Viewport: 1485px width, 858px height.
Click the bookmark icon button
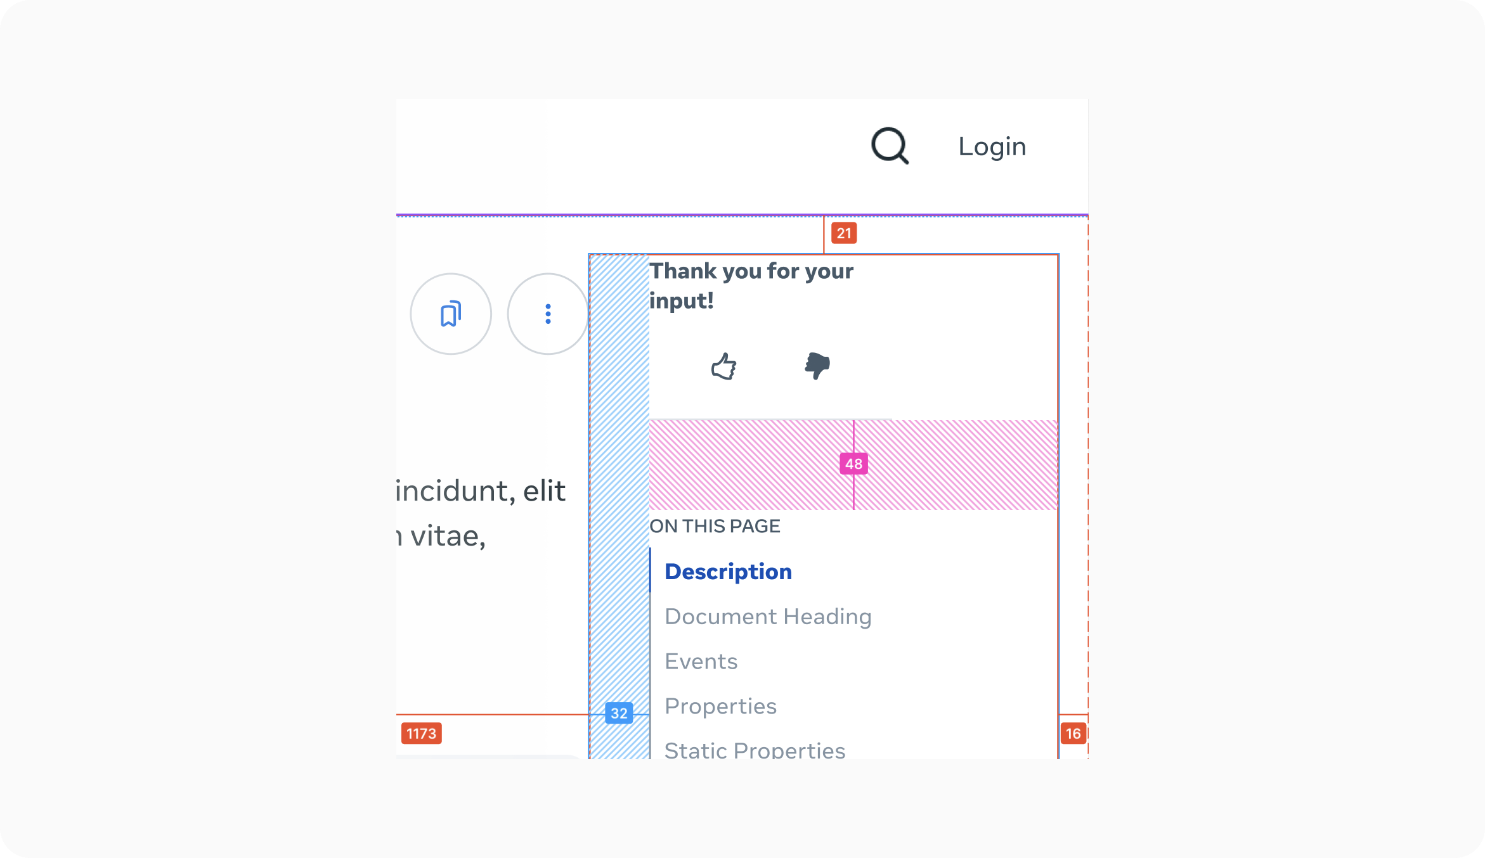tap(451, 314)
